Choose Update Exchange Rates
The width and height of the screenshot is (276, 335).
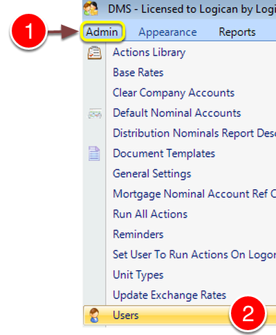pyautogui.click(x=169, y=295)
